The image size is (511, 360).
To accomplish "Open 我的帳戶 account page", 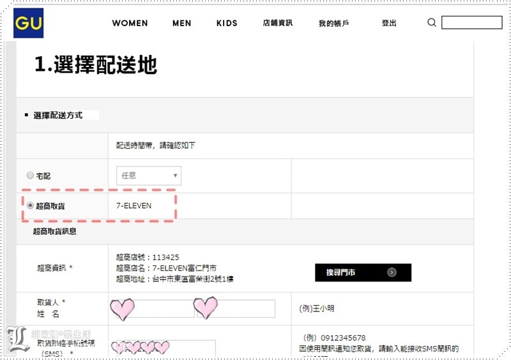I will point(333,23).
